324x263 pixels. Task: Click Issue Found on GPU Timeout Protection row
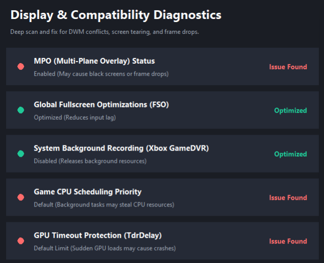tap(288, 241)
